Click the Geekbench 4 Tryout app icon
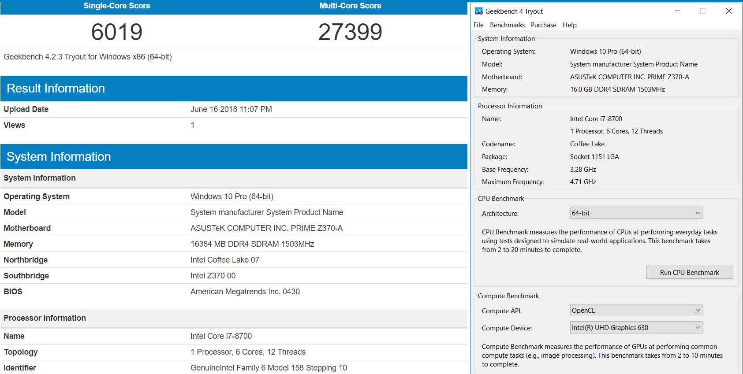Screen dimensions: 743x374 (479, 11)
